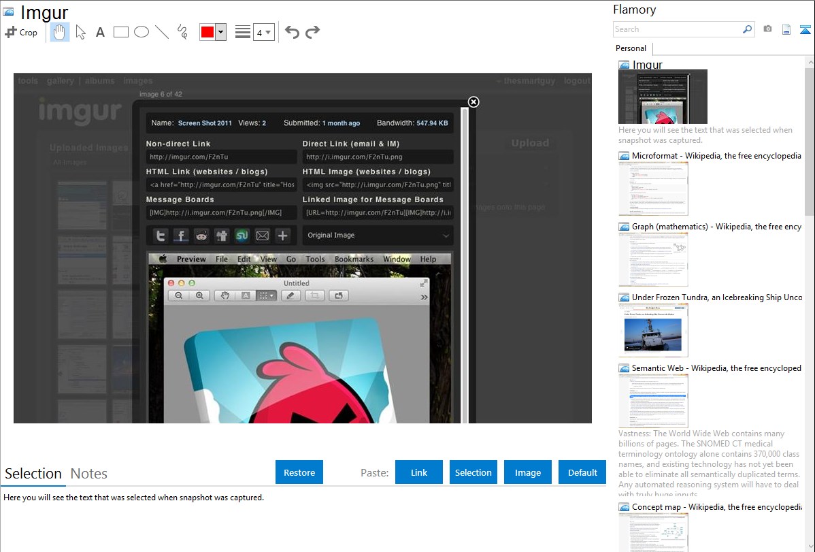Click the Paste Link button
815x552 pixels.
(x=419, y=472)
